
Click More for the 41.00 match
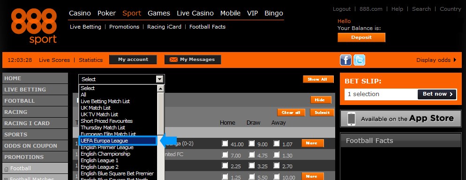[x=313, y=143]
